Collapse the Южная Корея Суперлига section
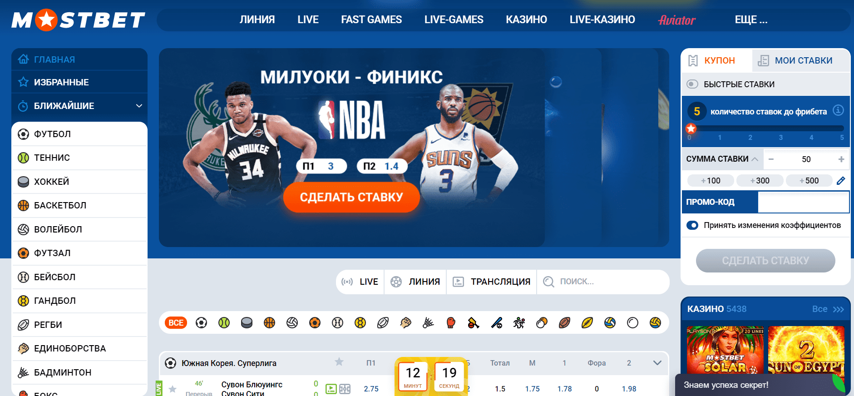 tap(657, 363)
